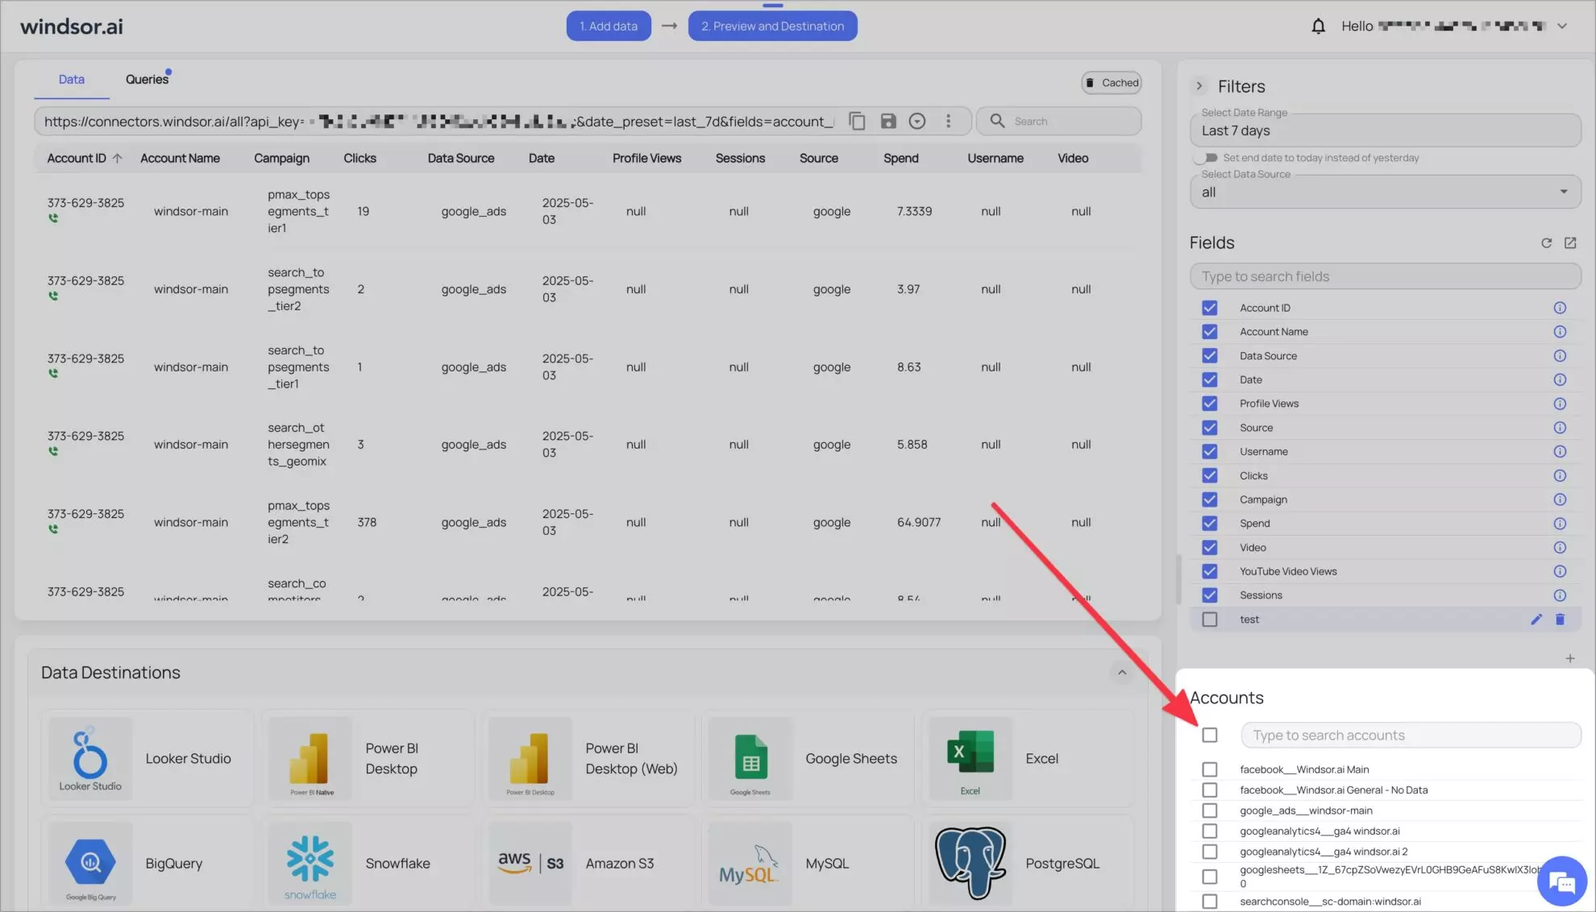
Task: Uncheck the Campaign field
Action: click(x=1209, y=500)
